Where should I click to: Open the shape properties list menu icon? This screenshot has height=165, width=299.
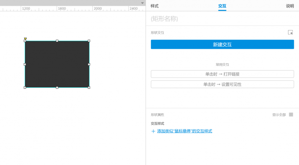click(291, 115)
